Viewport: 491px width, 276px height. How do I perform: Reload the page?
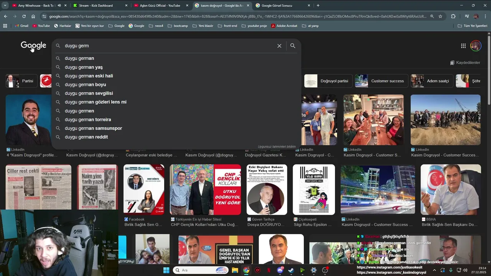click(x=24, y=16)
